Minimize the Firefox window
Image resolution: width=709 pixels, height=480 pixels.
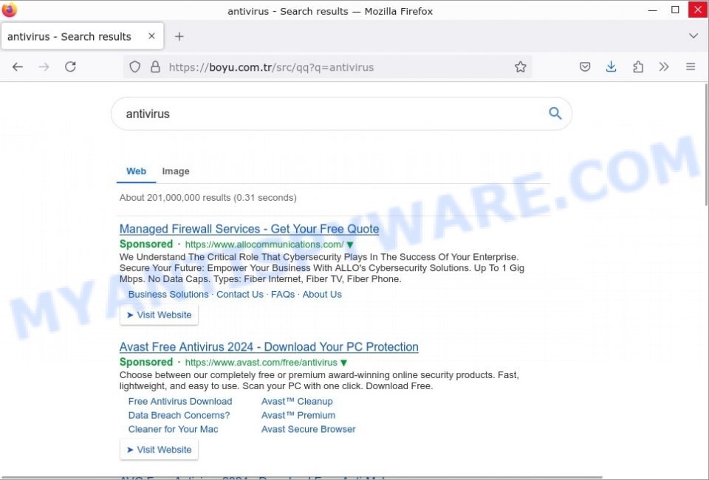pos(652,10)
